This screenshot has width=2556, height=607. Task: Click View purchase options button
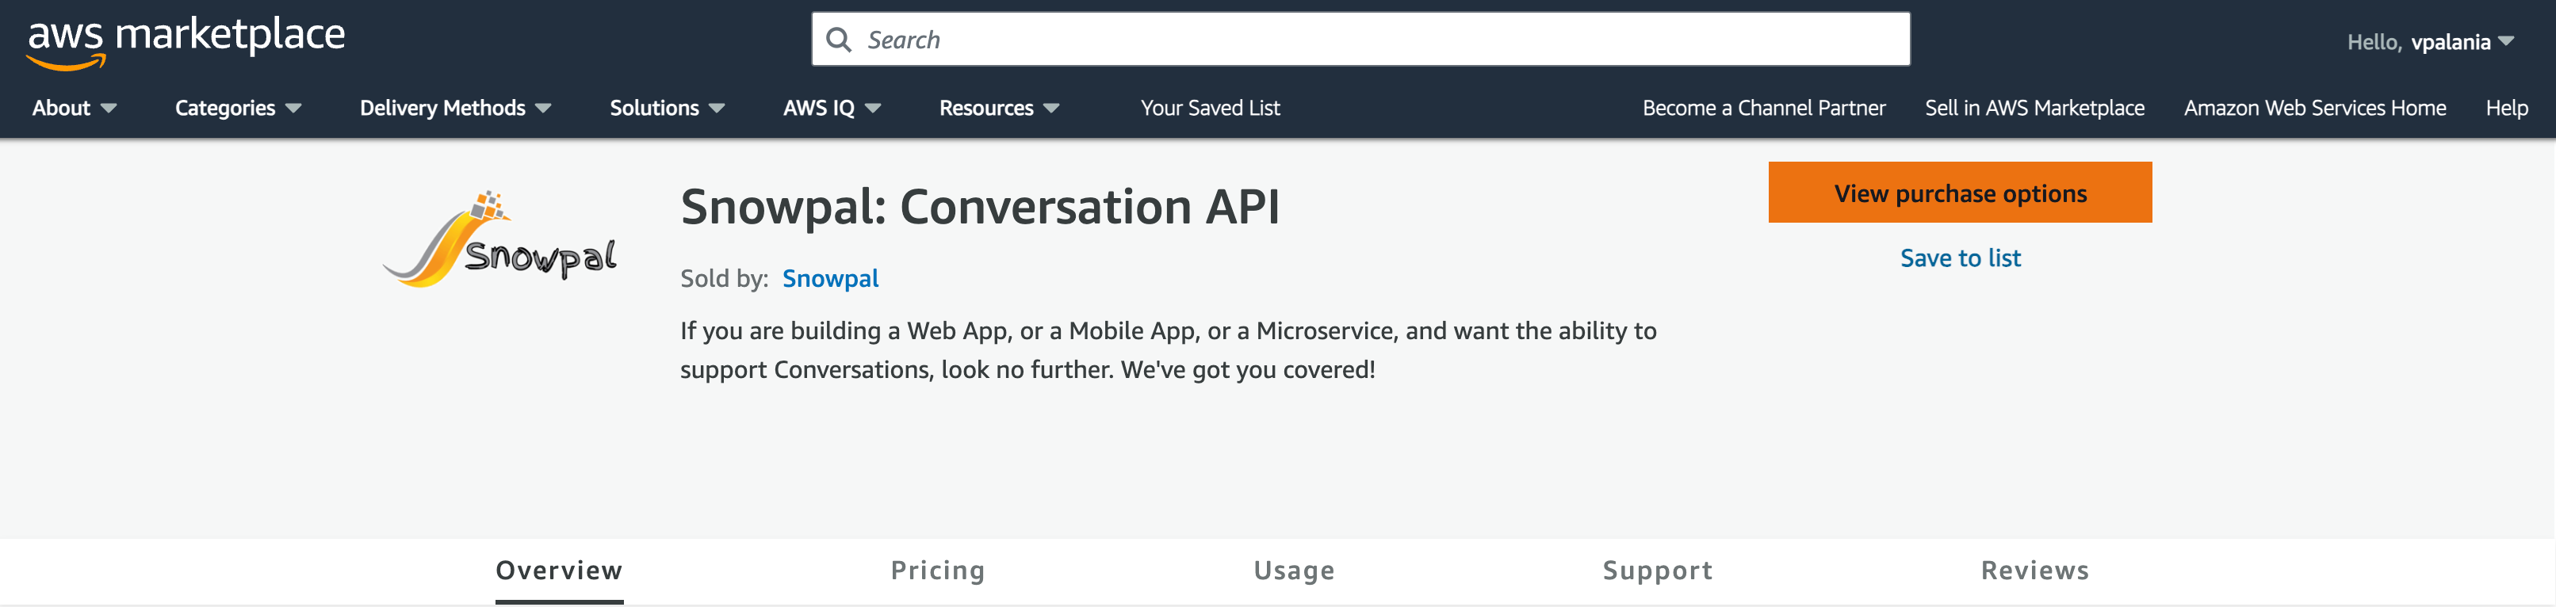click(x=1960, y=193)
